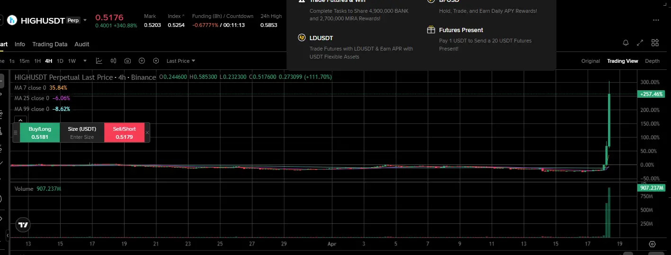Click the Apr label on time axis
This screenshot has width=671, height=255.
coord(332,244)
